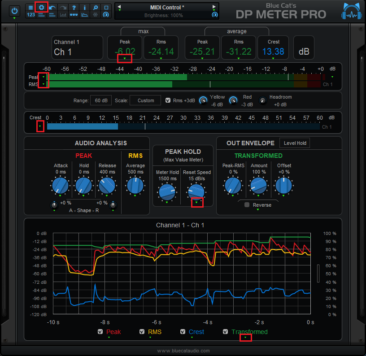Open green arrow under max Peak value
Screen dimensions: 366x356
[125, 58]
